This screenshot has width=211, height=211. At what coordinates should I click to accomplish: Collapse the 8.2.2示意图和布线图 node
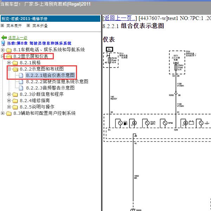[9, 69]
